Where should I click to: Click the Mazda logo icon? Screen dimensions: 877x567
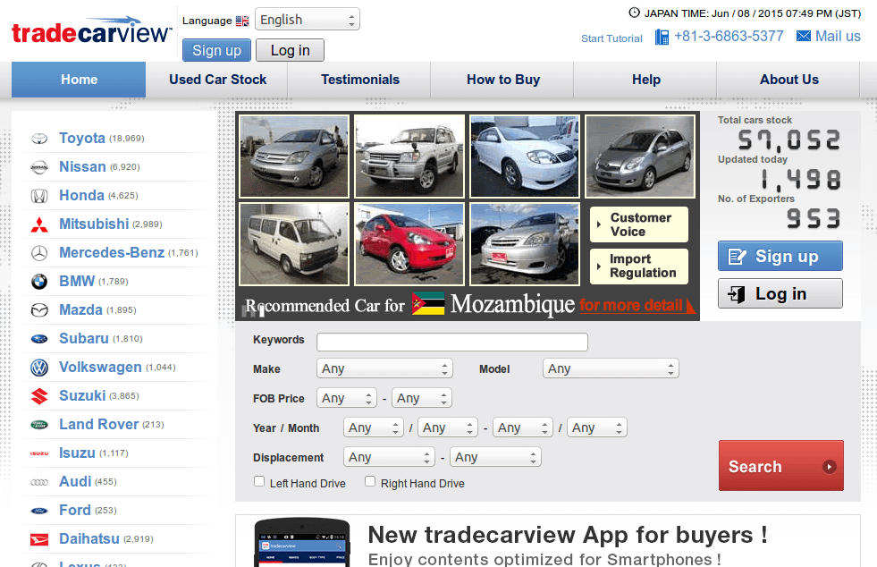coord(39,310)
